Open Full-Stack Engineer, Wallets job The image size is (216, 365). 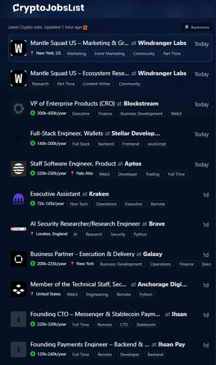pyautogui.click(x=66, y=133)
